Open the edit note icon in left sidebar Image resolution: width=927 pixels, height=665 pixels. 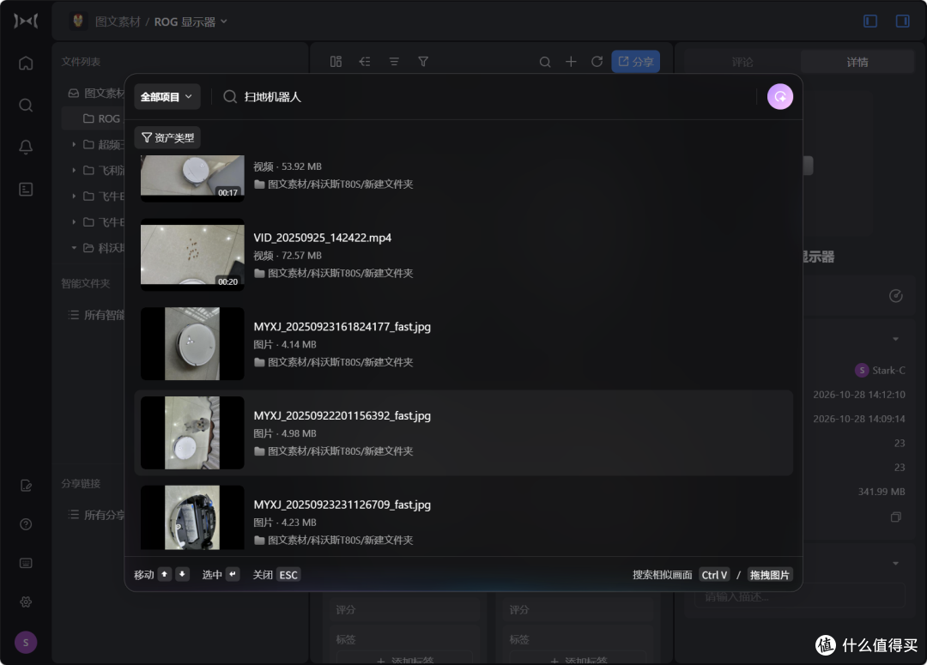(x=26, y=486)
